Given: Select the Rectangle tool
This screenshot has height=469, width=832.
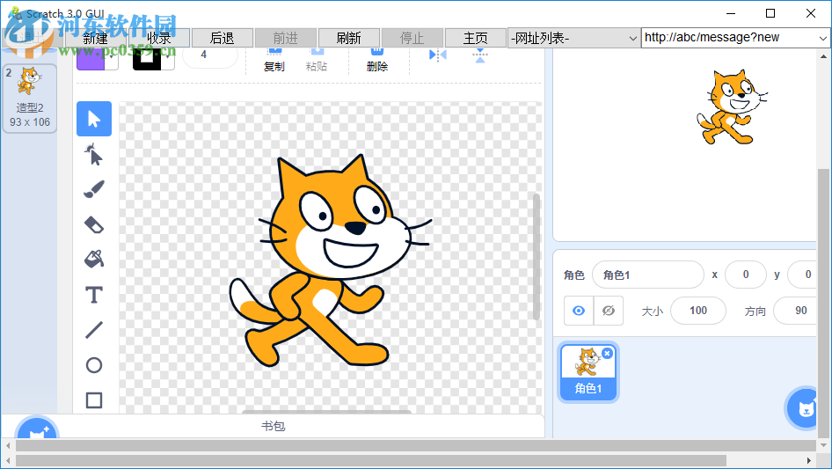Looking at the screenshot, I should tap(94, 400).
